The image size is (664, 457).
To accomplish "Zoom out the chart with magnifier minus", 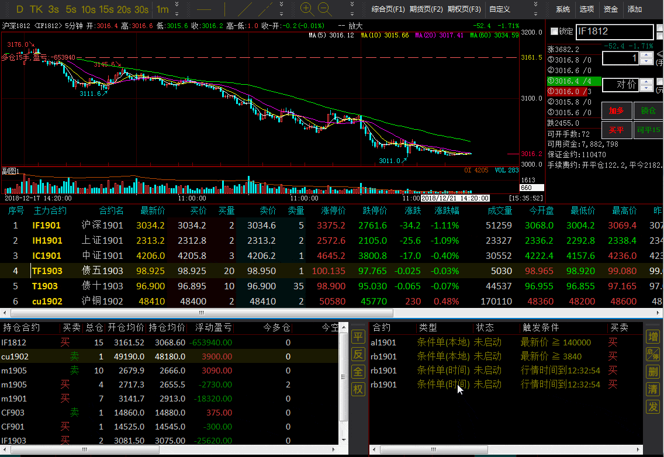I will click(x=325, y=9).
